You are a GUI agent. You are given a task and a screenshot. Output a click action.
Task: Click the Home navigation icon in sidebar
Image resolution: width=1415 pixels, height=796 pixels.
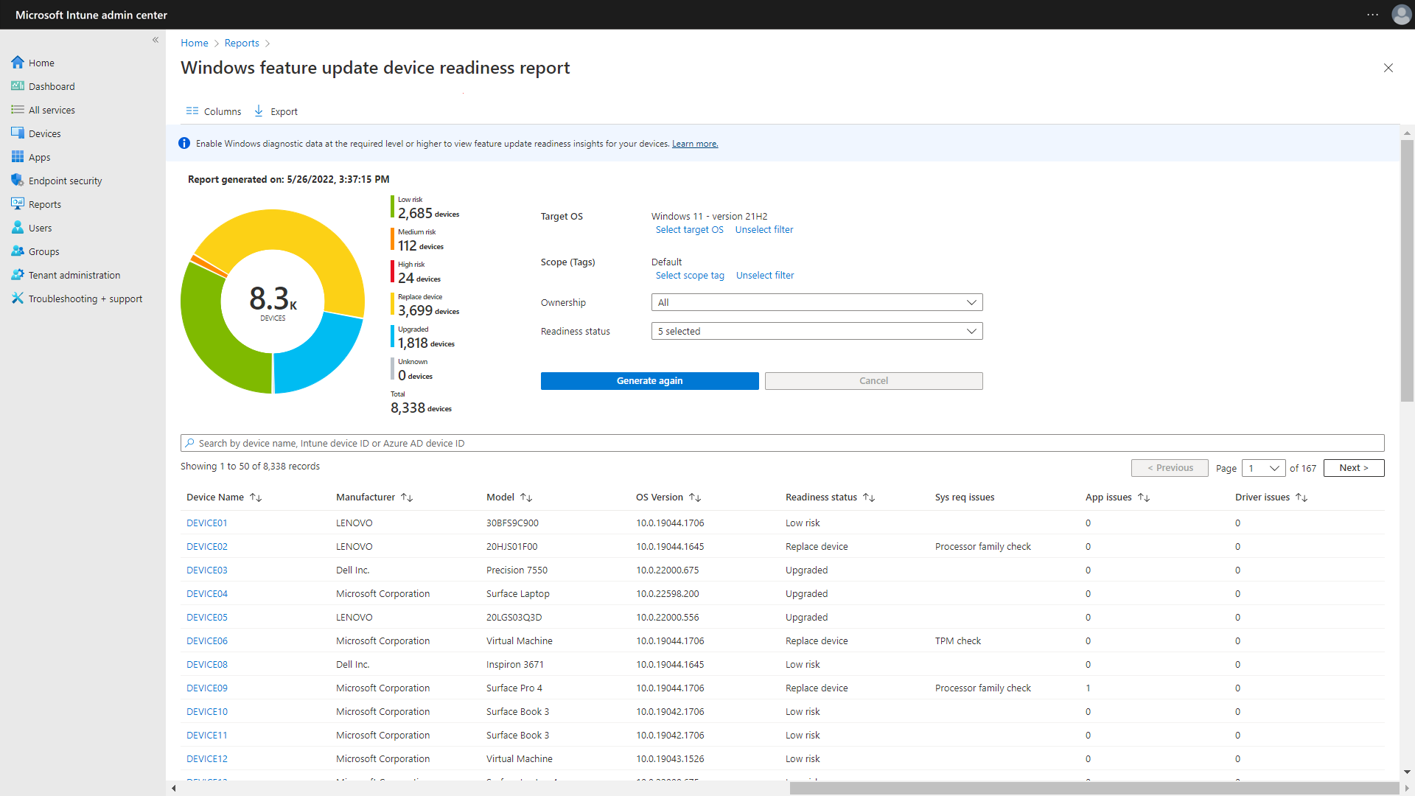point(18,62)
